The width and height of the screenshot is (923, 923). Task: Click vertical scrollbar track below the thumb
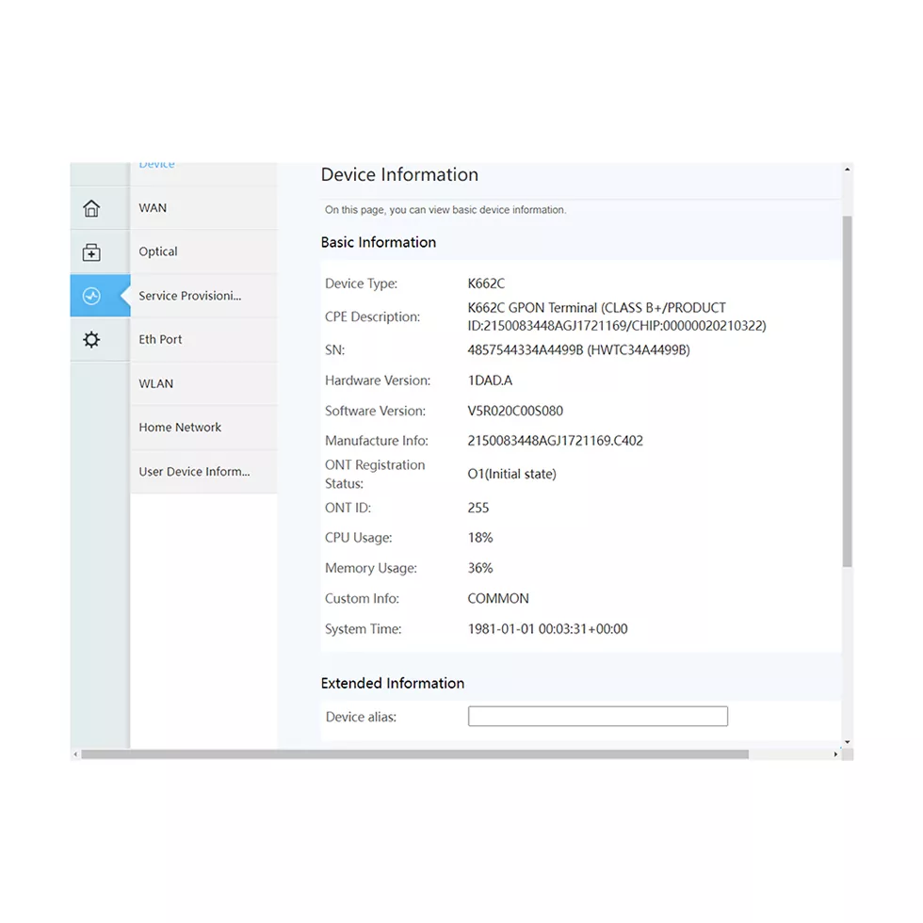[x=847, y=659]
